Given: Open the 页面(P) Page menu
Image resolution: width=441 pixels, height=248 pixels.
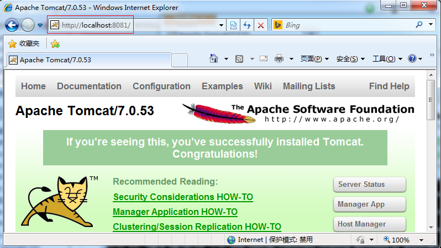Looking at the screenshot, I should coord(314,58).
